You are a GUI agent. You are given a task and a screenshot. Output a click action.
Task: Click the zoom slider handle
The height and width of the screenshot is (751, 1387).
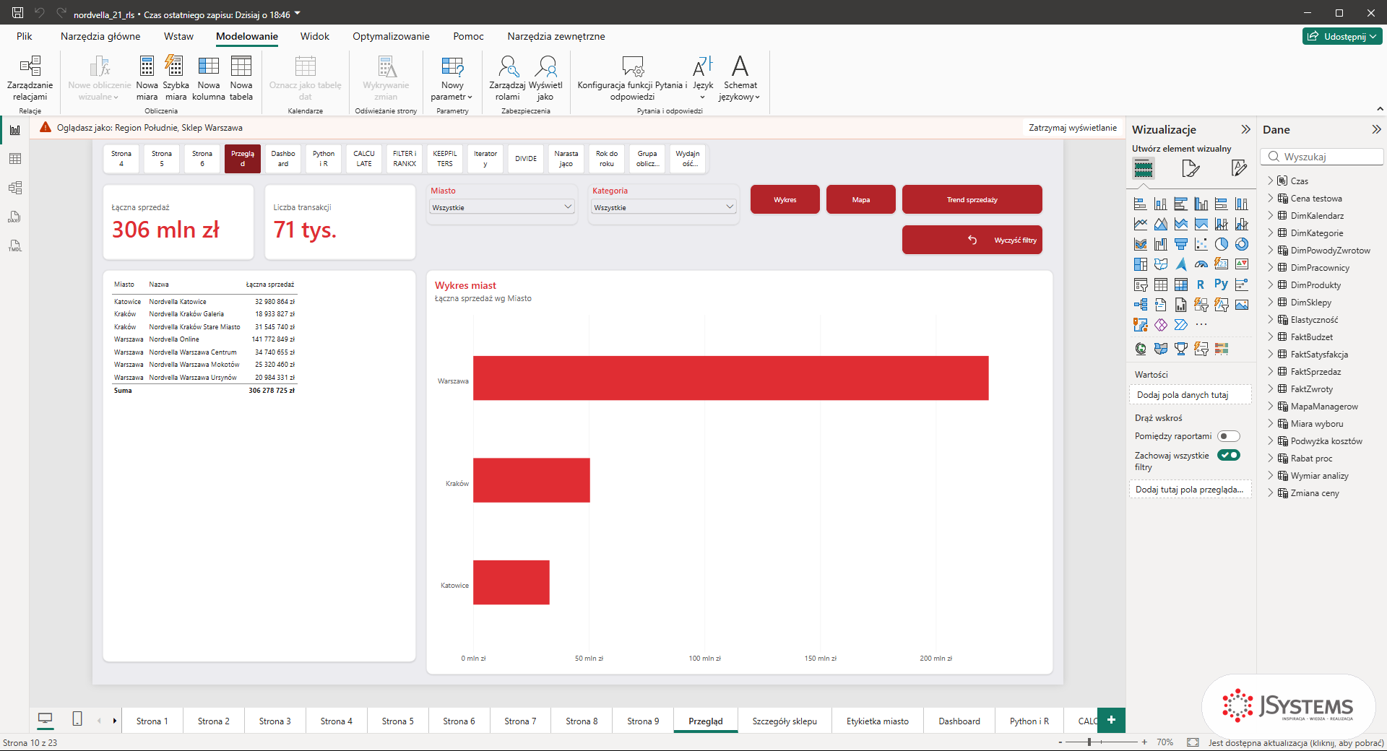pos(1089,742)
